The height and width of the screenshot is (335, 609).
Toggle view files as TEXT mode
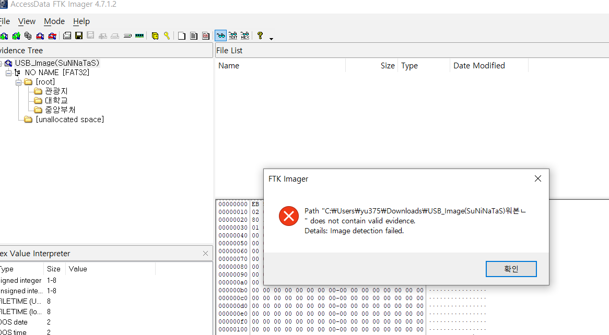(233, 35)
